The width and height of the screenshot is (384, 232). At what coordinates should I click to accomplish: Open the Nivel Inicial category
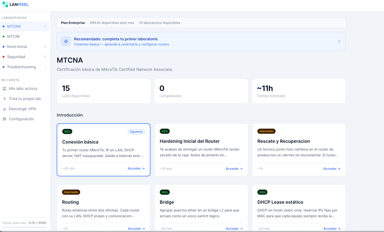click(25, 47)
